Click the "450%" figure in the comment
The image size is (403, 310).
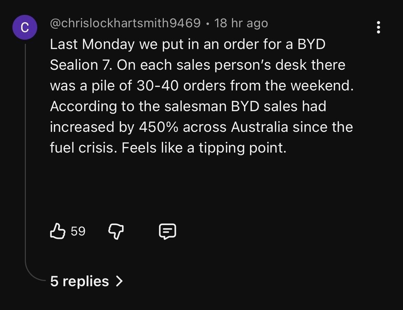click(159, 127)
